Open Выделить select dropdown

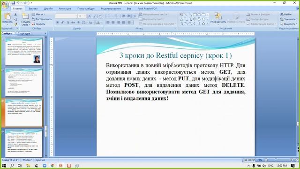coord(289,24)
